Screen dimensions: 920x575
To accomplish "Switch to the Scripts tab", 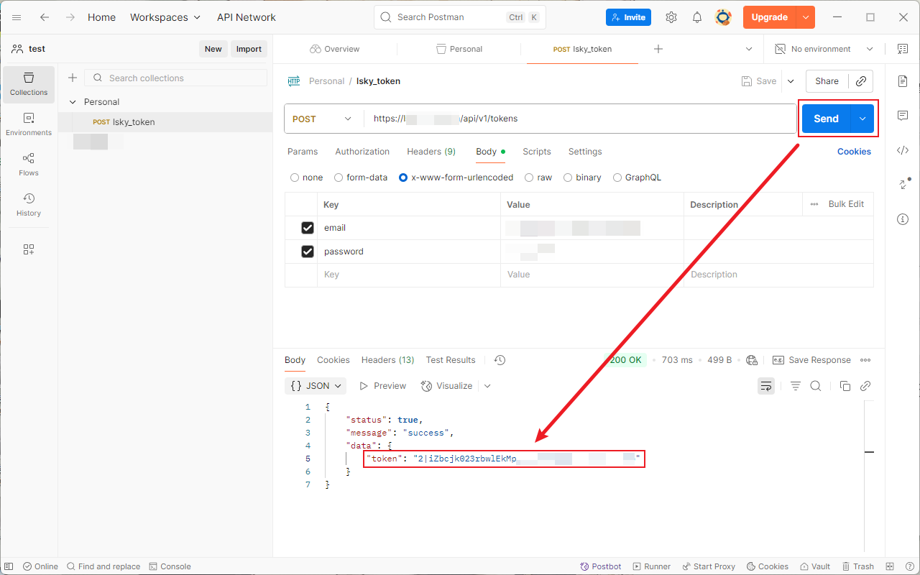I will (x=537, y=152).
